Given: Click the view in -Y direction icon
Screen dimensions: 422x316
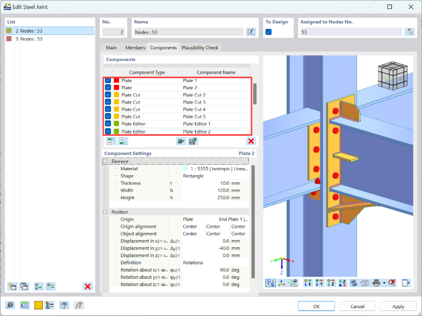Looking at the screenshot, I should pos(319,283).
